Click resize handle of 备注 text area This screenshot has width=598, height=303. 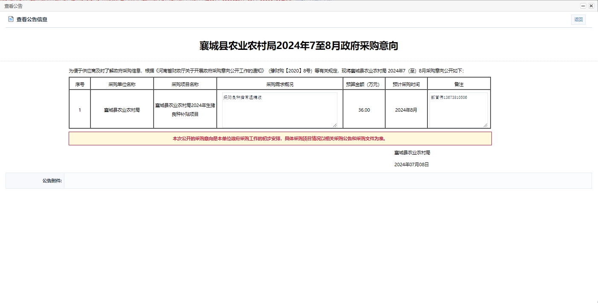(x=485, y=125)
